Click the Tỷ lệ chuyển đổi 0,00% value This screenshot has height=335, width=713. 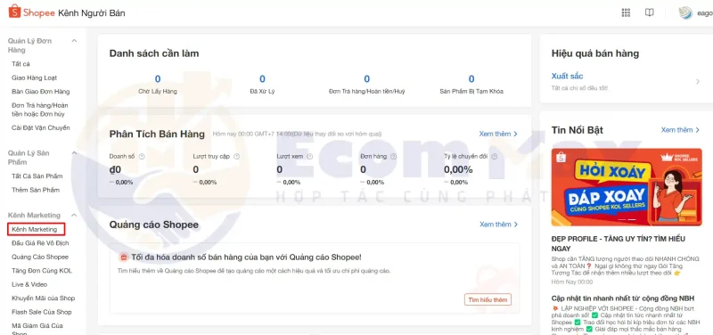pyautogui.click(x=458, y=169)
